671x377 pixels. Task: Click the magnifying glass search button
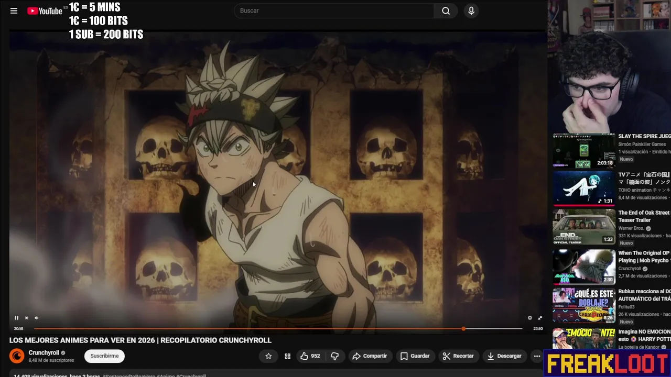(x=446, y=10)
